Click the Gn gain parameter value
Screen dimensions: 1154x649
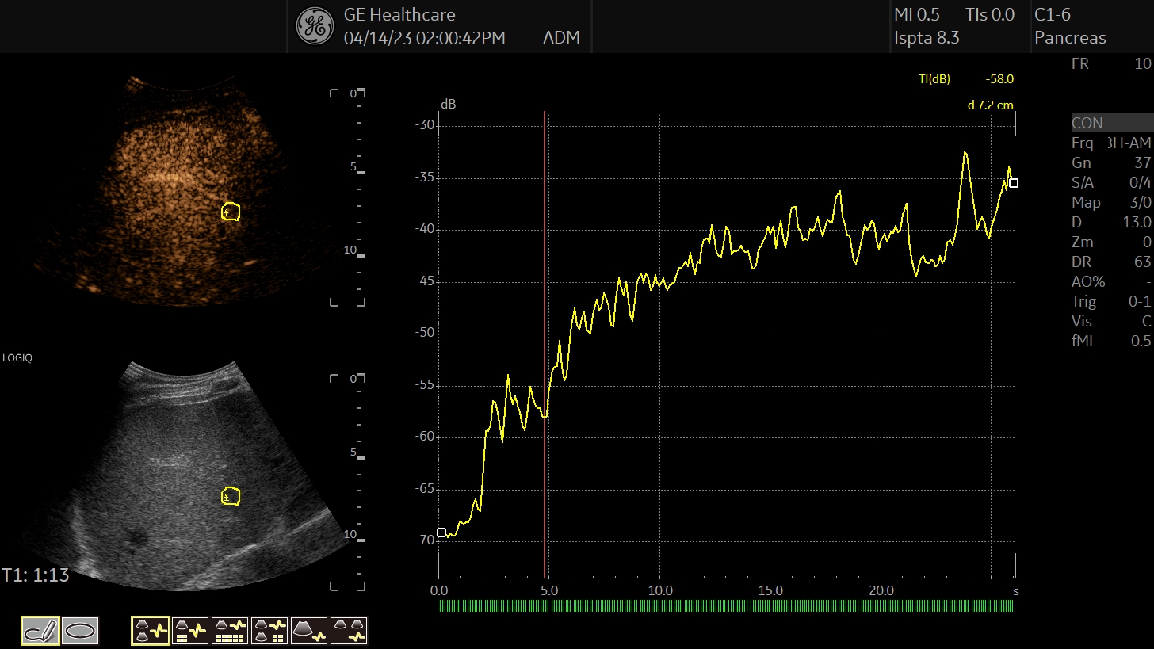[1142, 163]
